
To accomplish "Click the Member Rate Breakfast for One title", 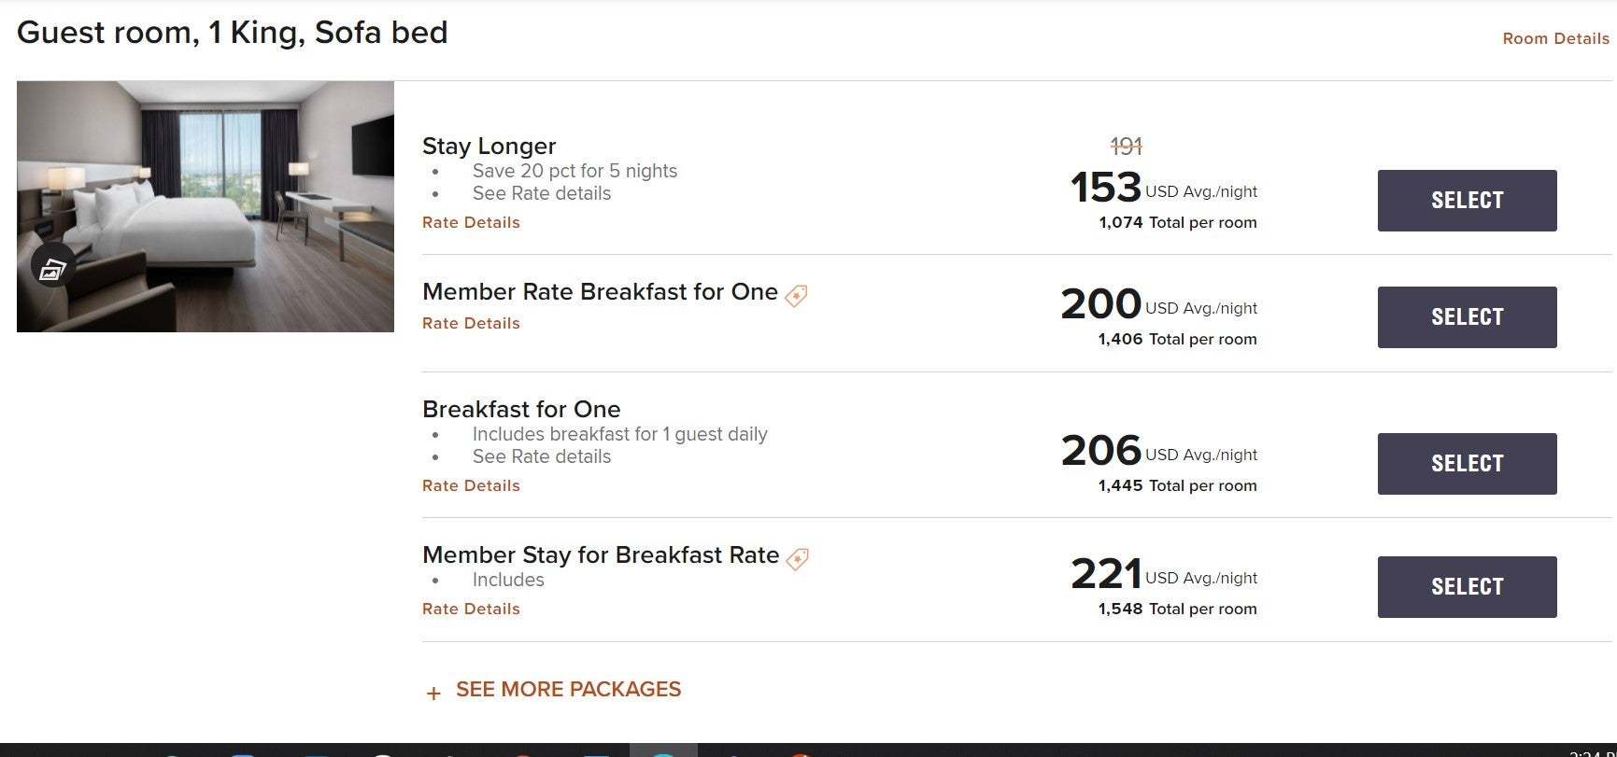I will [x=600, y=291].
